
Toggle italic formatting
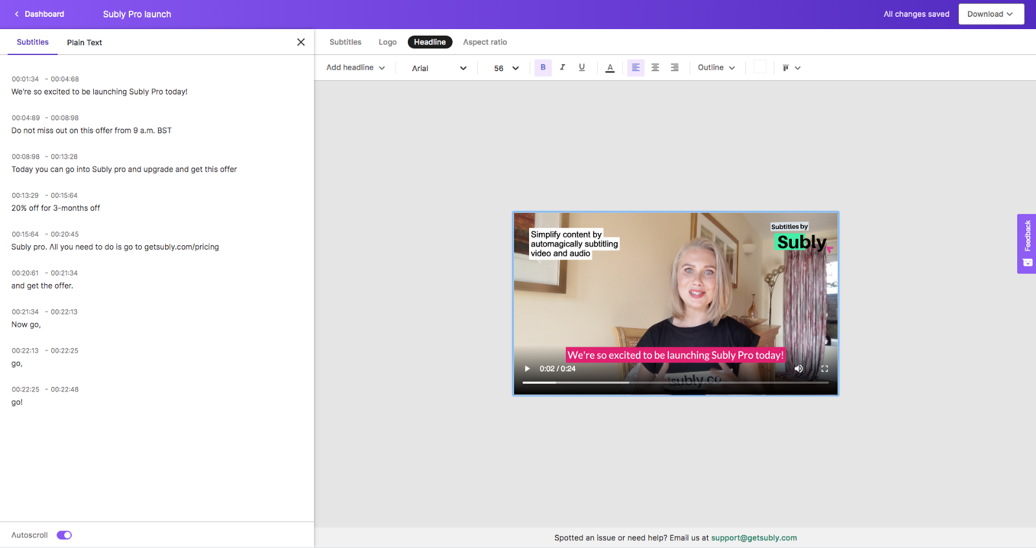click(x=563, y=67)
